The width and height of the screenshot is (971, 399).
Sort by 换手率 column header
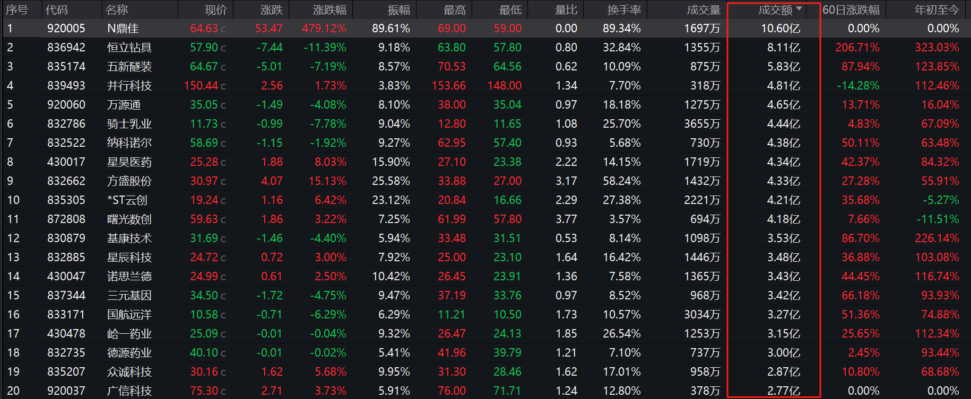pyautogui.click(x=625, y=10)
